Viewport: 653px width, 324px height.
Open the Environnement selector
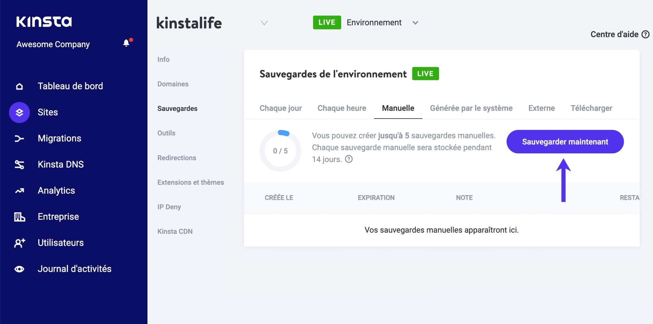click(416, 23)
